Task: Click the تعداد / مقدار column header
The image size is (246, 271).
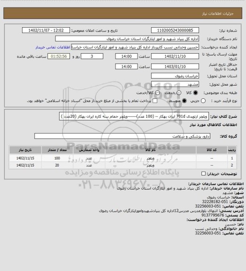Action: (57, 150)
